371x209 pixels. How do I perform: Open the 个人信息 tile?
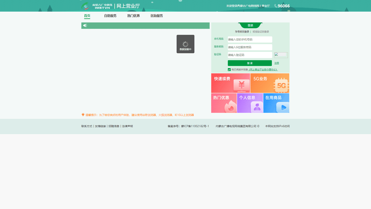pos(250,103)
